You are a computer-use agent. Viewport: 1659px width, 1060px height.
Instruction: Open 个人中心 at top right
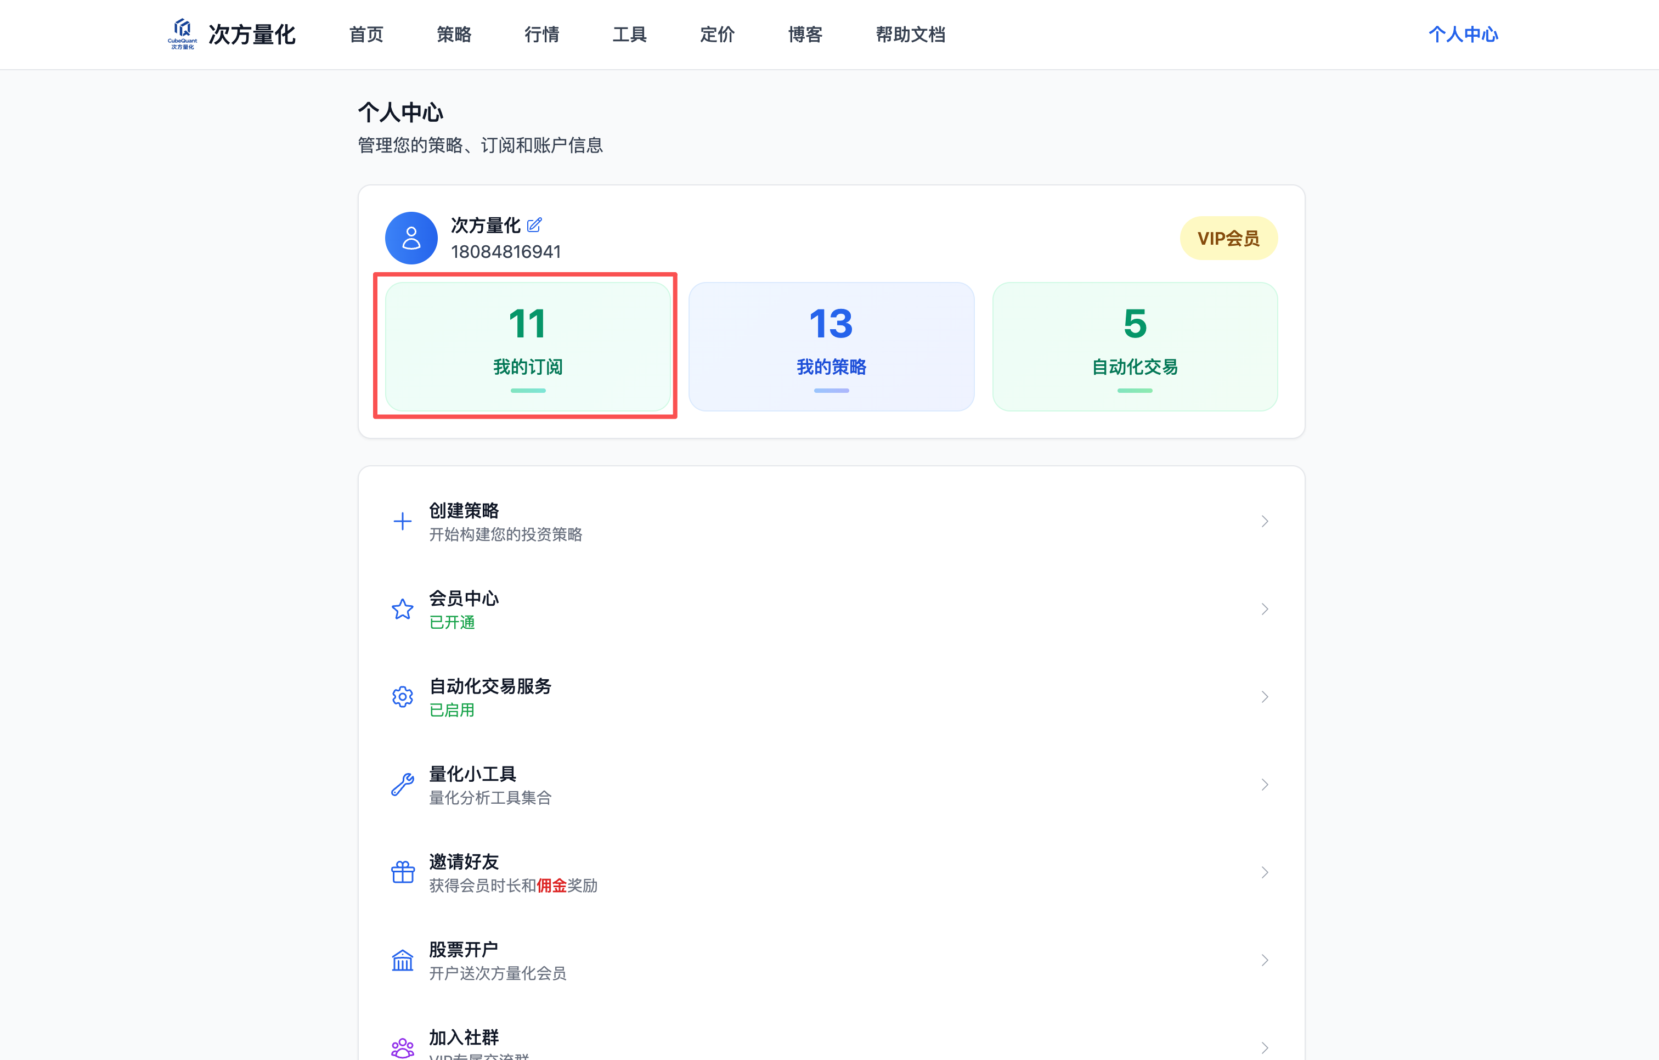tap(1463, 34)
